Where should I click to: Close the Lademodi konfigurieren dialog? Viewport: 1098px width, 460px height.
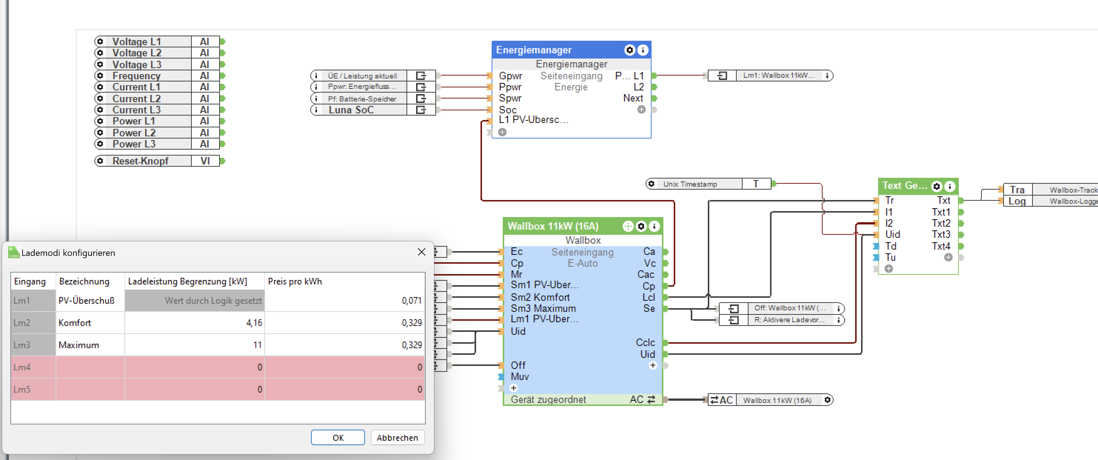421,252
